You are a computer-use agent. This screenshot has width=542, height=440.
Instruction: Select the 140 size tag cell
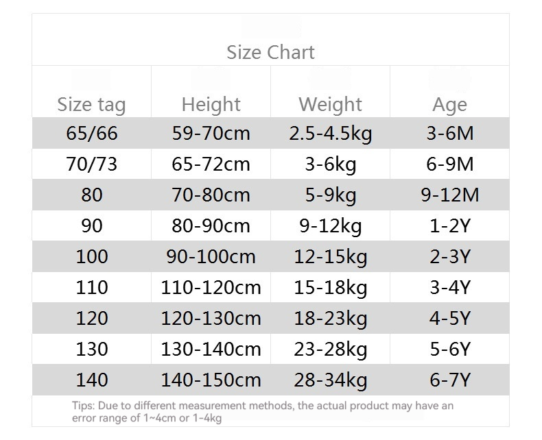(x=91, y=380)
